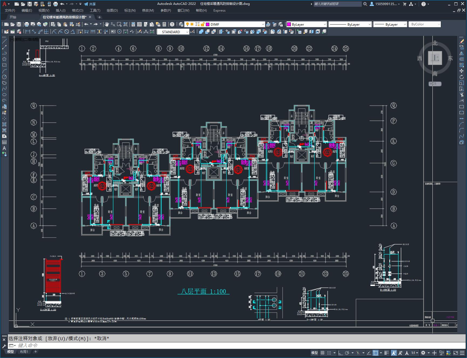
Task: Toggle drawing grid display in status bar
Action: (322, 353)
